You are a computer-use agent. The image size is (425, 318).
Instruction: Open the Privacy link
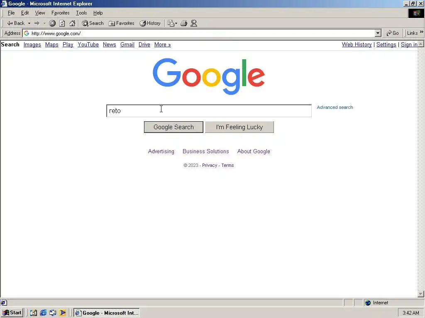tap(210, 166)
